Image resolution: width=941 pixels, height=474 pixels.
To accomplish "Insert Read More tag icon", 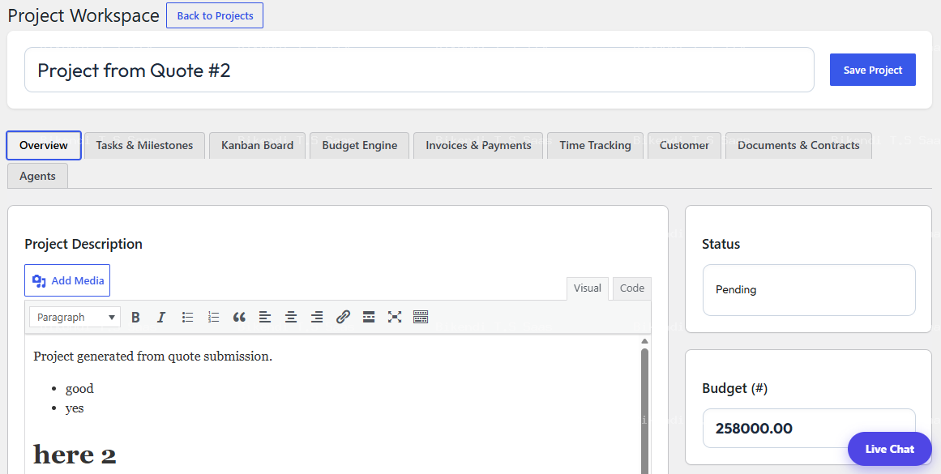I will pos(369,318).
